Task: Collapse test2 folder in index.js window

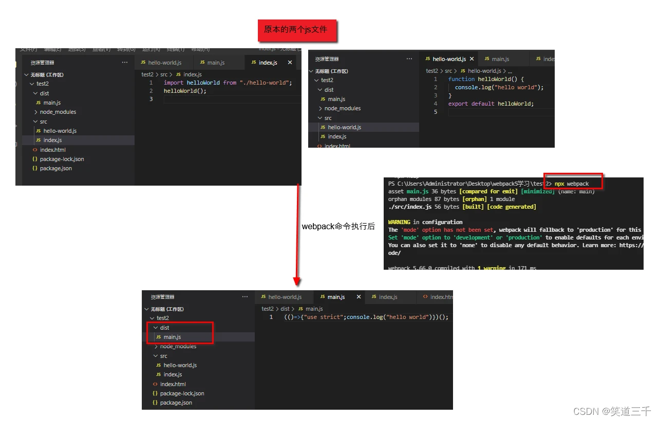Action: (x=32, y=84)
